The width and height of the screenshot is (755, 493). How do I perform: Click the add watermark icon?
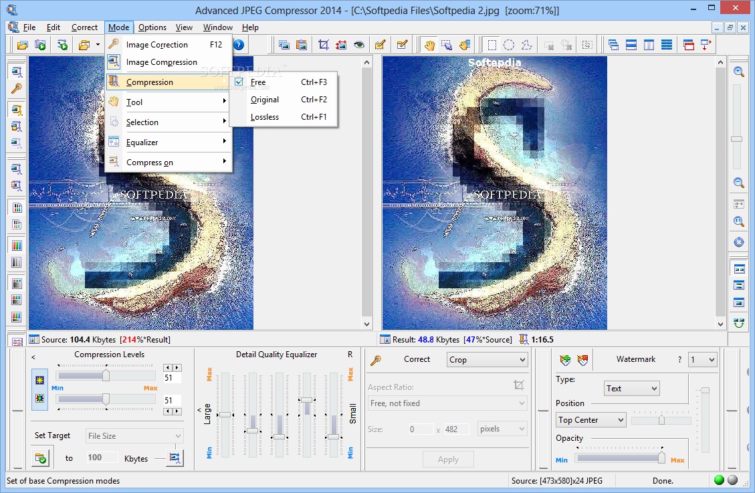click(565, 360)
